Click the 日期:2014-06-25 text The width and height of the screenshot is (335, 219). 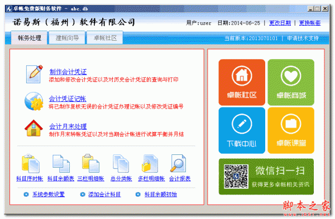tap(239, 23)
